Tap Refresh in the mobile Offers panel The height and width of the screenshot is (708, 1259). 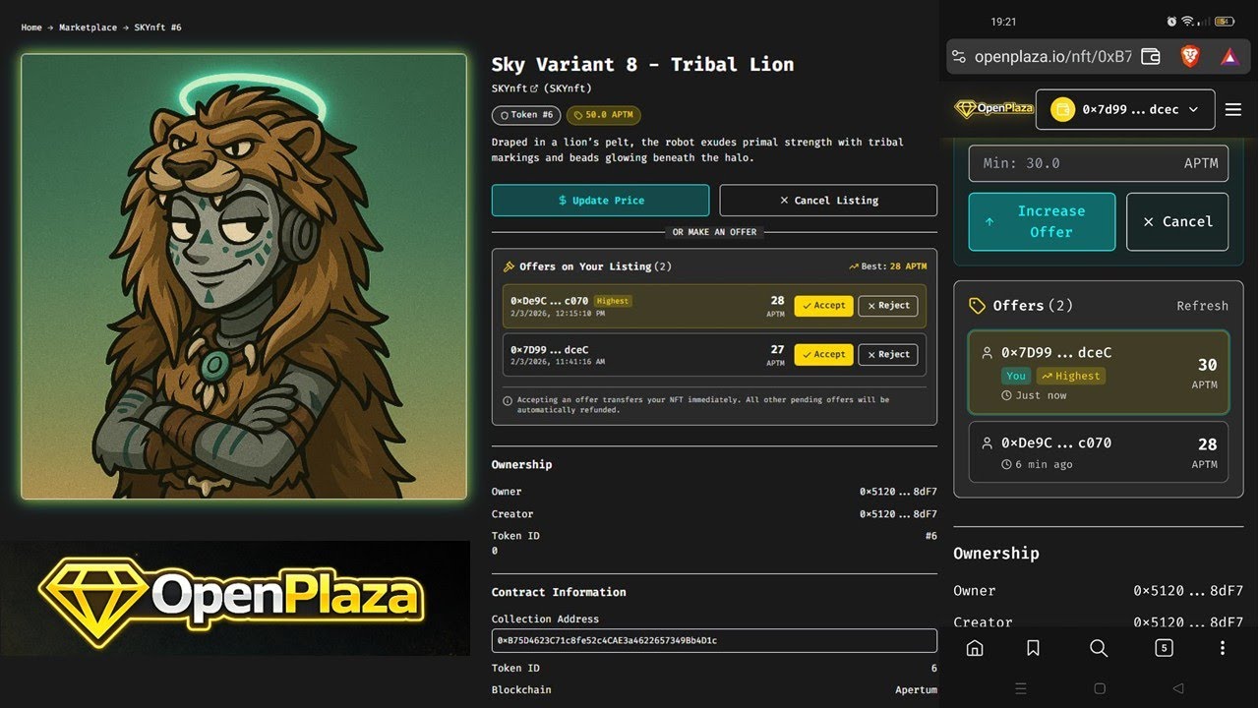1202,306
